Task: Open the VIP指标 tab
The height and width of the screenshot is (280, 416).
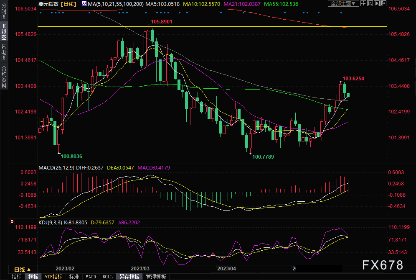Action: pyautogui.click(x=53, y=277)
